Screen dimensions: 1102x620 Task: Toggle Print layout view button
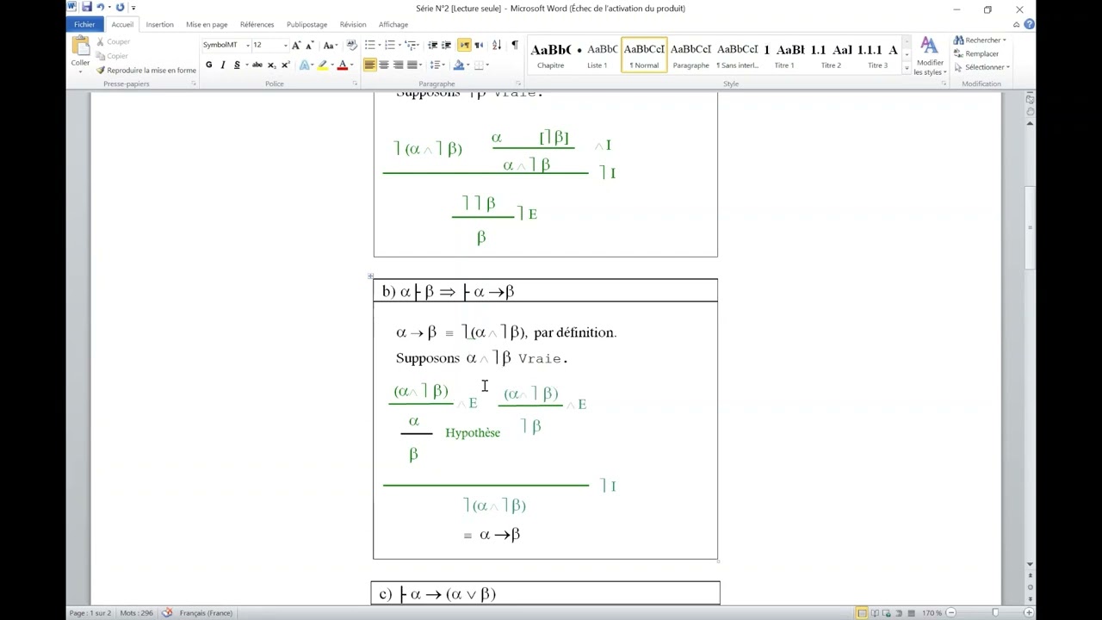click(862, 613)
